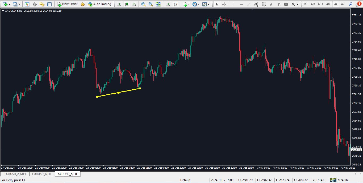363x183 pixels.
Task: Select the Draw Trendline tool
Action: click(249, 4)
